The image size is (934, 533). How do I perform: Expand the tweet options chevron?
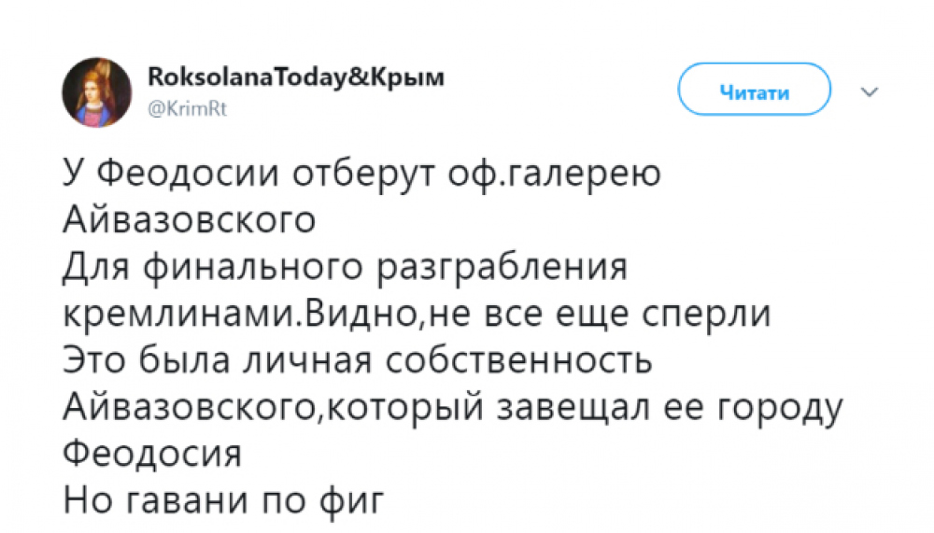869,92
